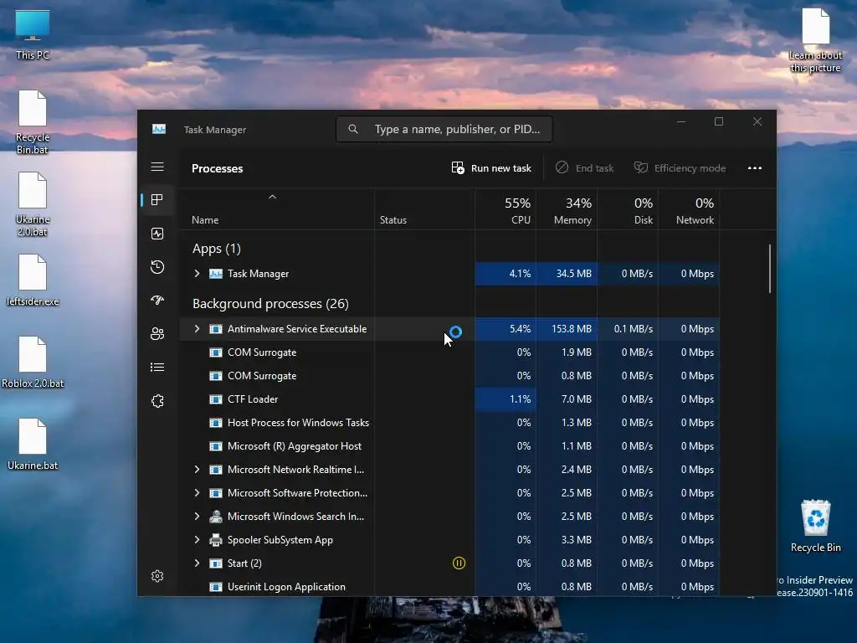Click the process list vertical scrollbar
Image resolution: width=857 pixels, height=643 pixels.
click(770, 269)
